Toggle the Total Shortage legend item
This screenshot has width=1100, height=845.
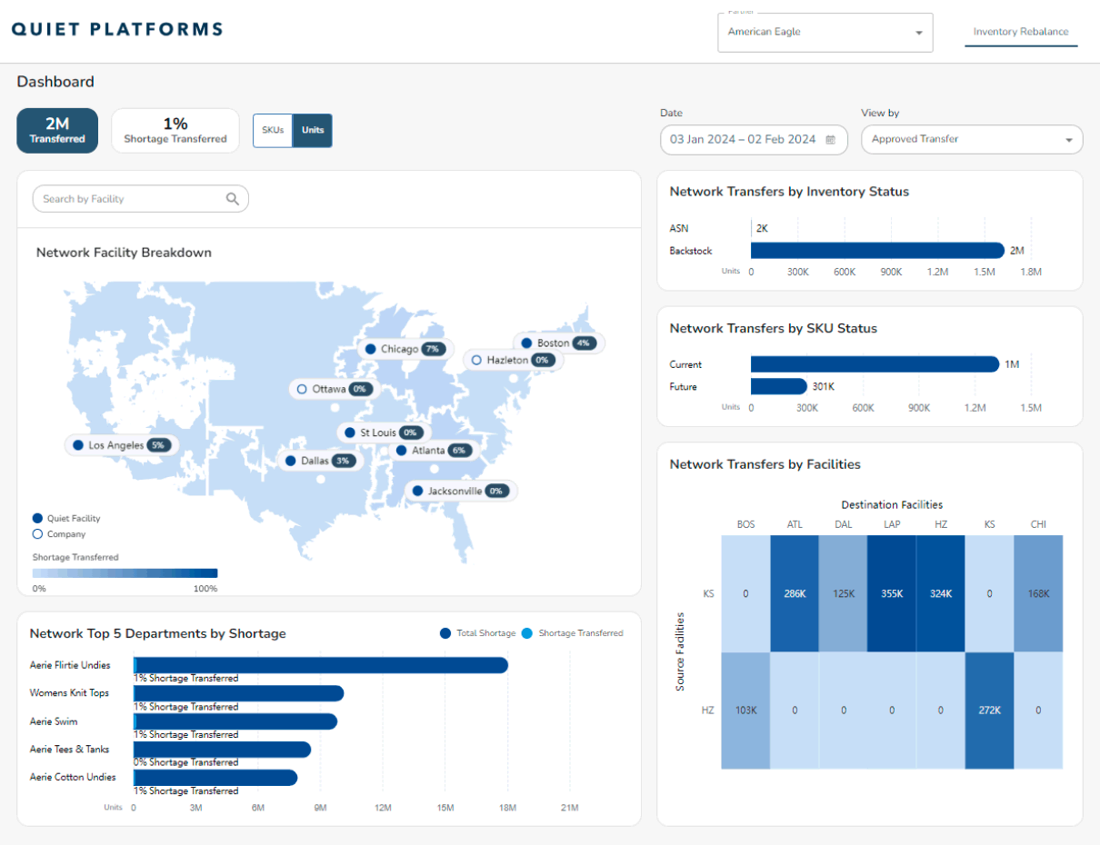tap(476, 633)
